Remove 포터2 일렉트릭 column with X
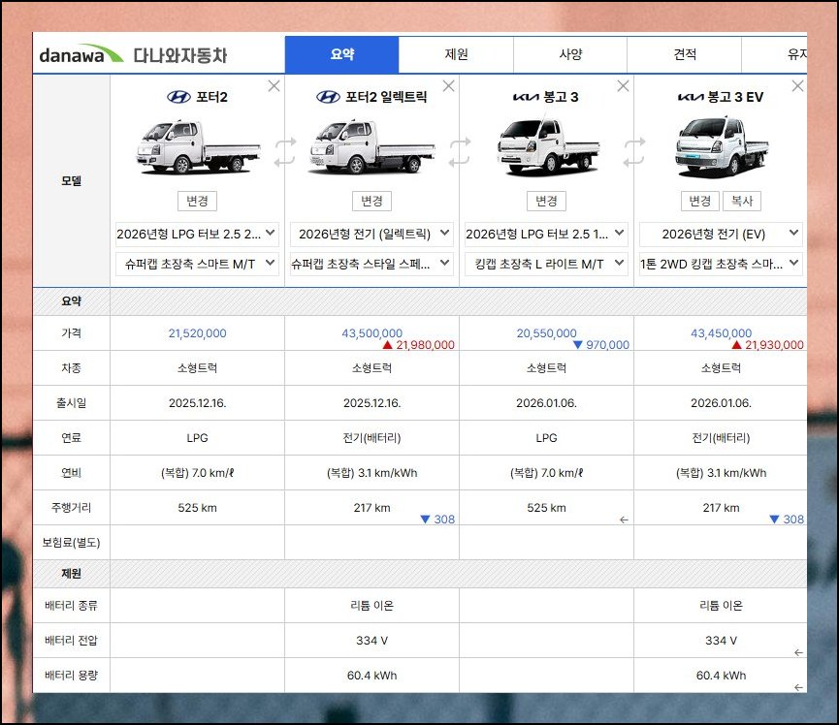The width and height of the screenshot is (839, 725). 448,86
